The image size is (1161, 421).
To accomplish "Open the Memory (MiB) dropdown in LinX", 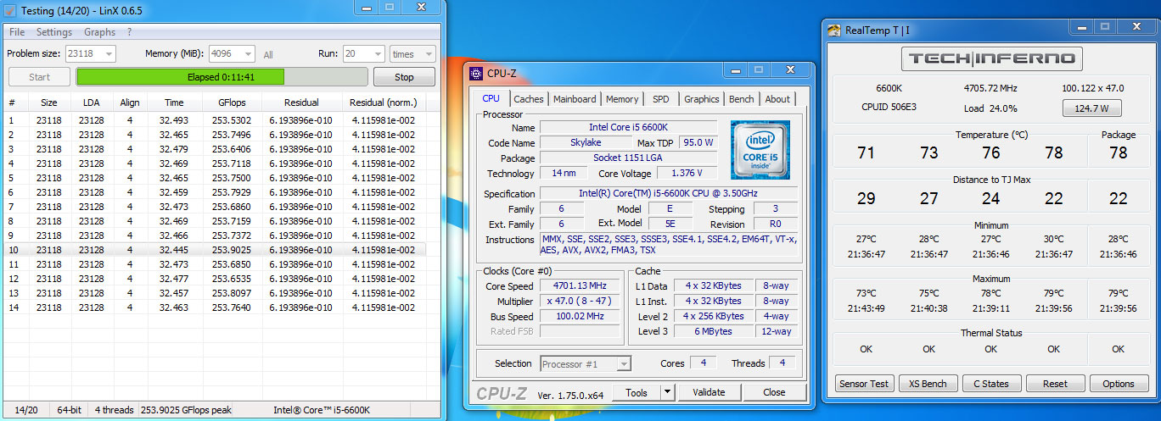I will (x=233, y=53).
